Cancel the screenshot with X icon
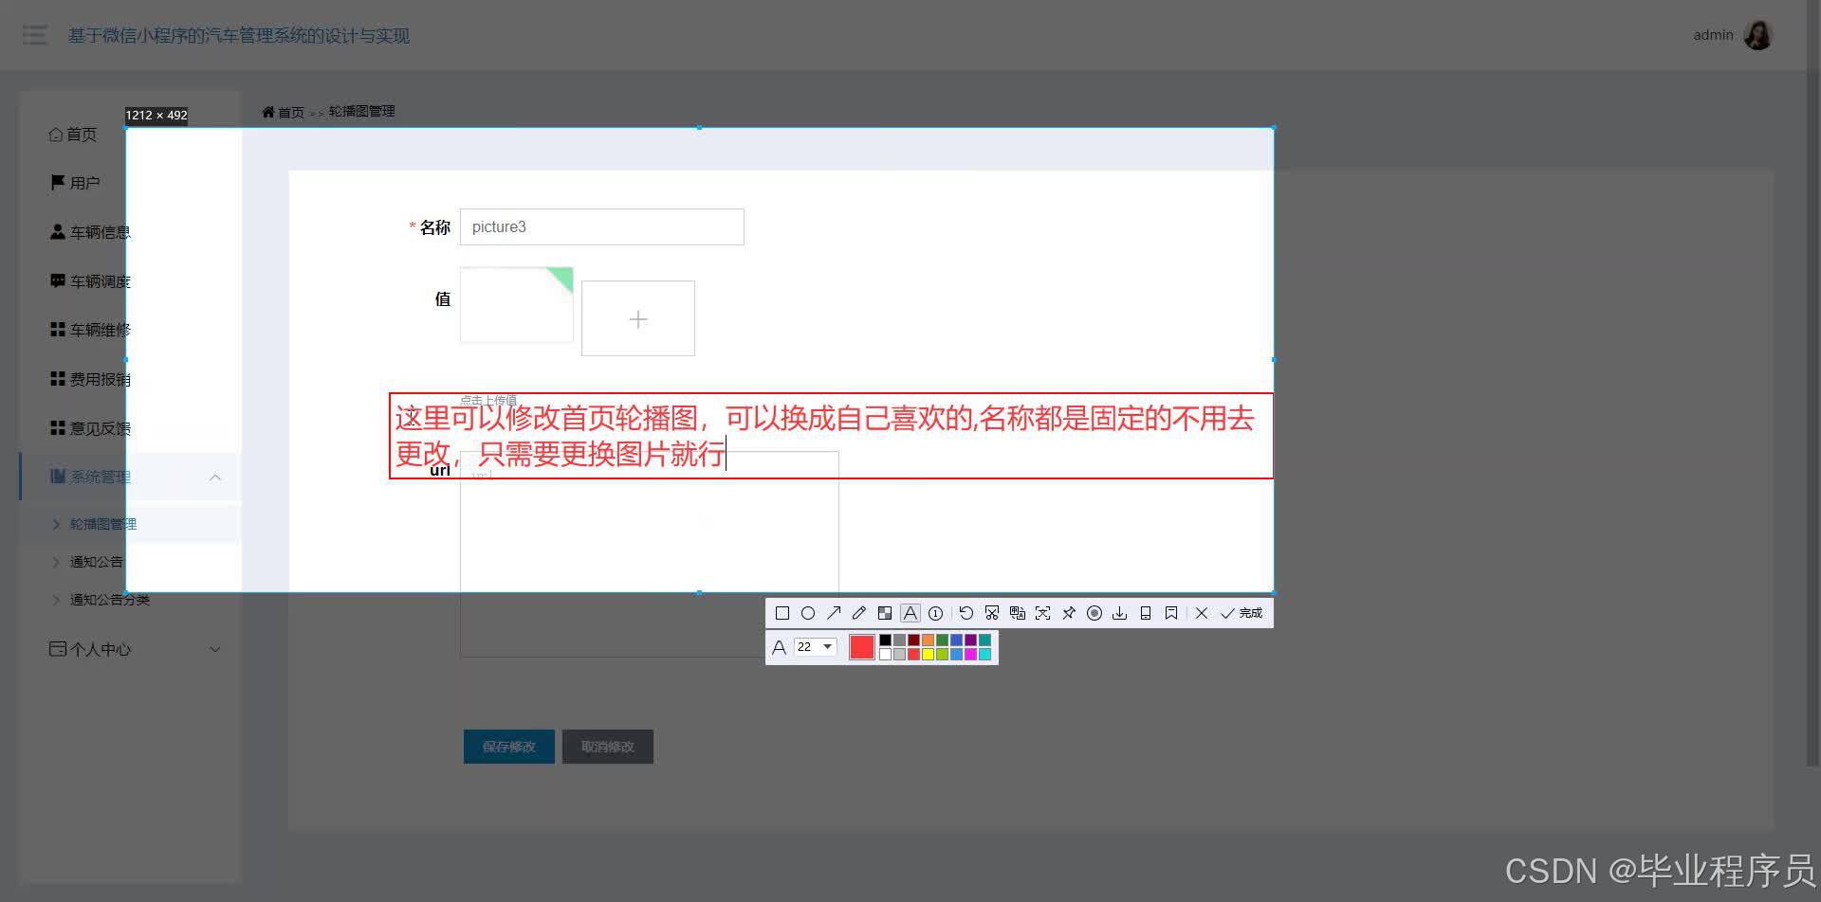This screenshot has height=902, width=1821. point(1202,613)
